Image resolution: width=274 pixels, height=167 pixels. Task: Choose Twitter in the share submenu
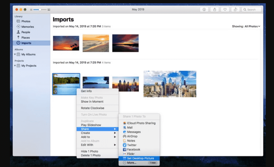click(132, 145)
